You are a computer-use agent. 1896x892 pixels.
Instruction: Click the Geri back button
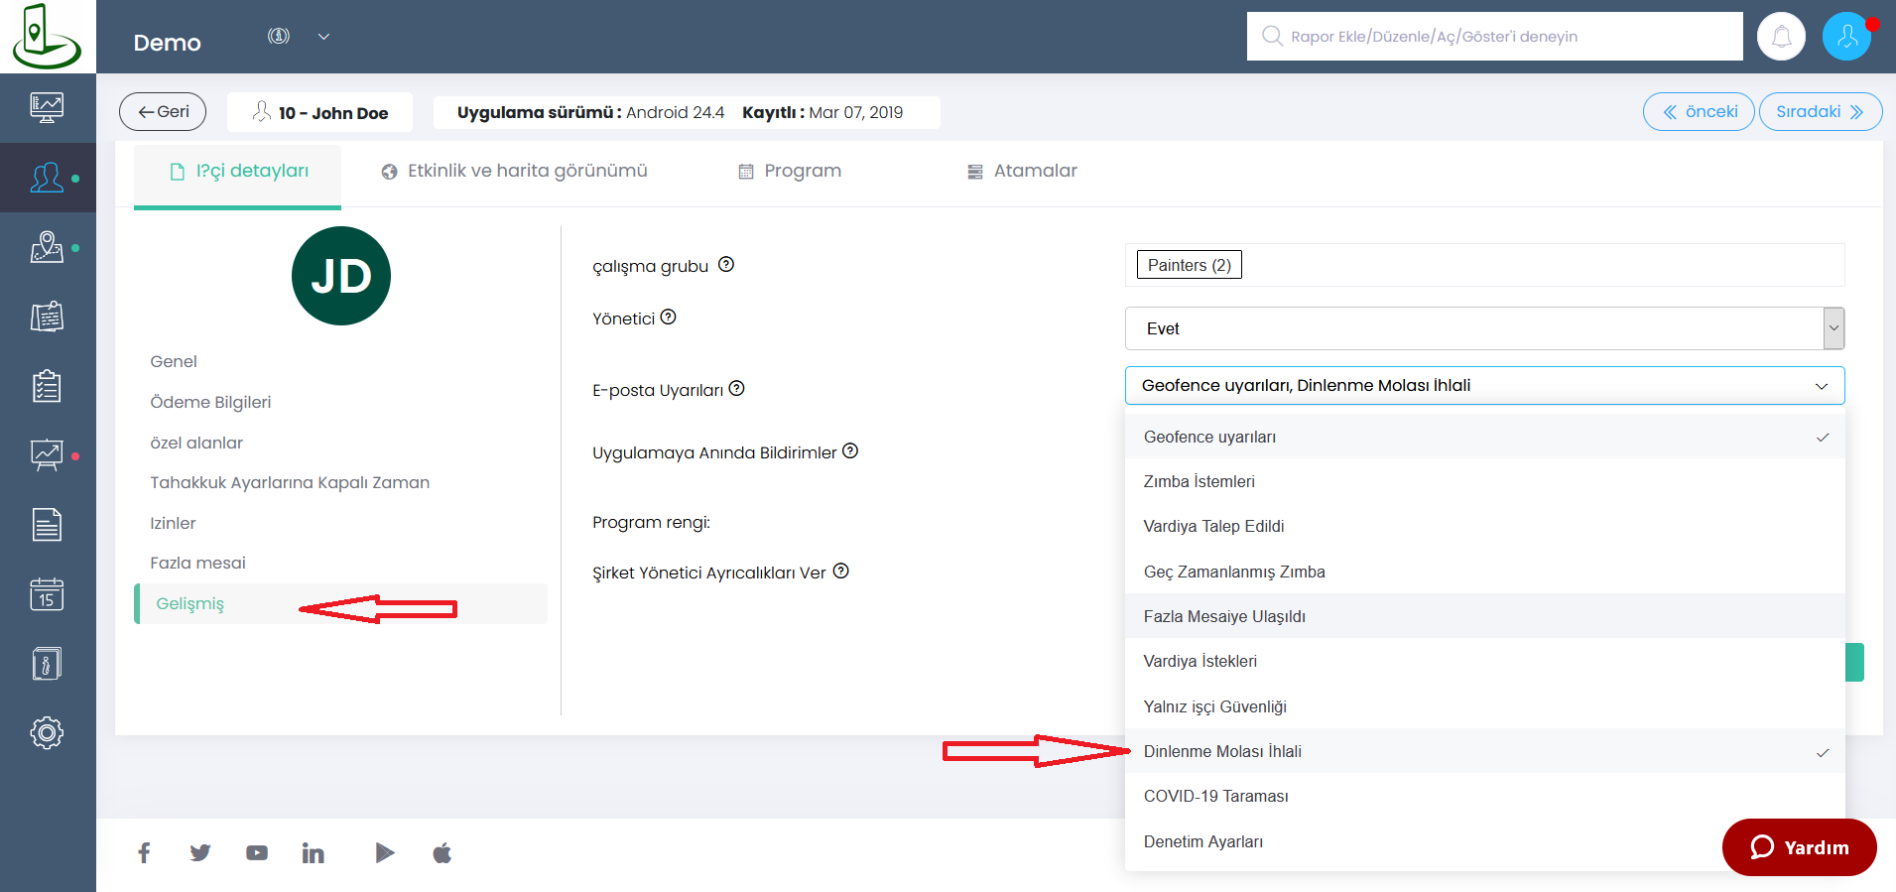coord(163,112)
